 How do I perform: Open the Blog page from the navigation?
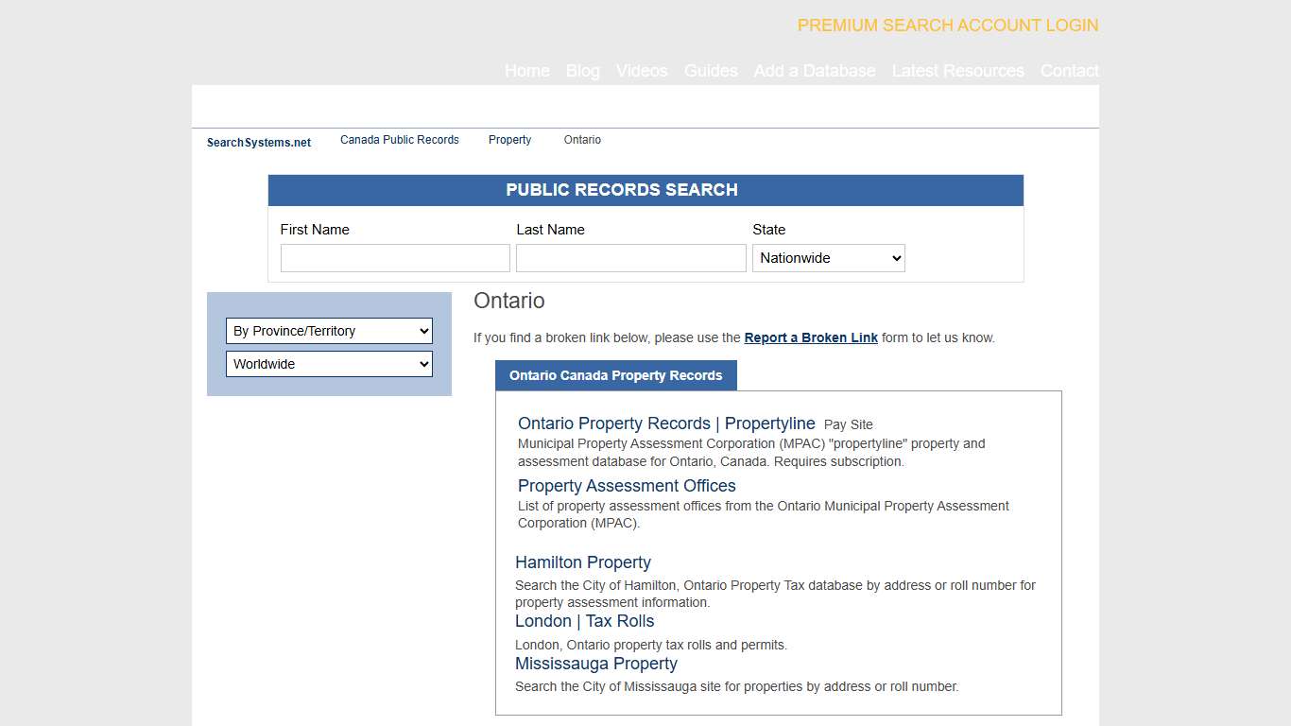[582, 71]
